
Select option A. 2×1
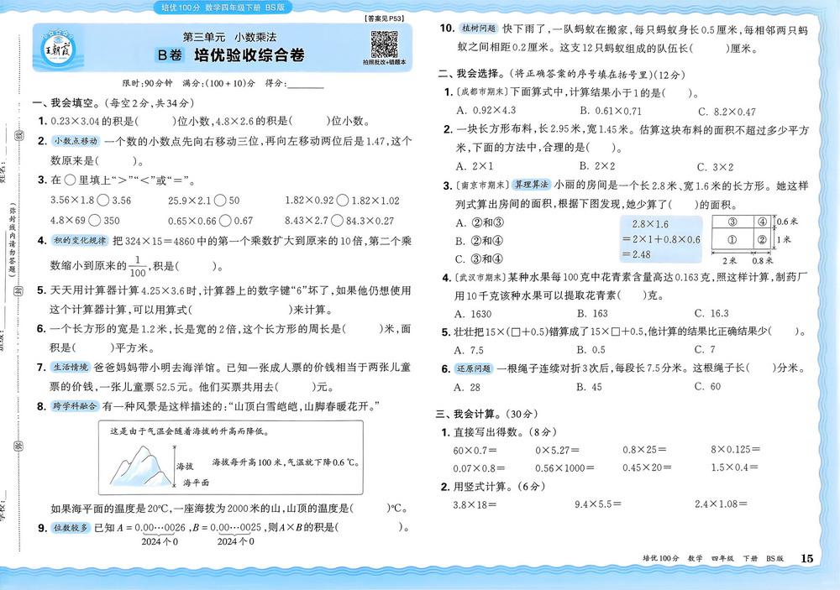(475, 166)
